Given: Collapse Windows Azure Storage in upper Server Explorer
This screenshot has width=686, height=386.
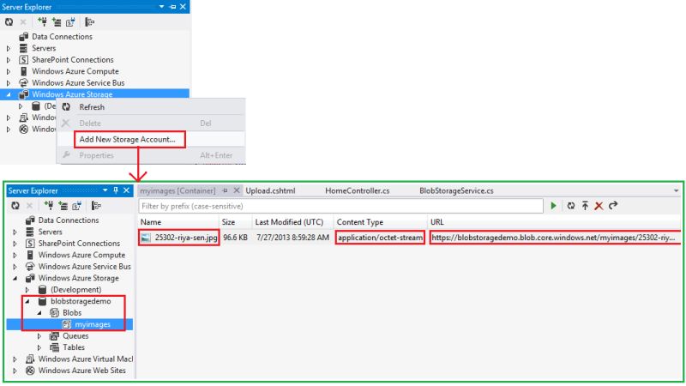Looking at the screenshot, I should point(9,94).
